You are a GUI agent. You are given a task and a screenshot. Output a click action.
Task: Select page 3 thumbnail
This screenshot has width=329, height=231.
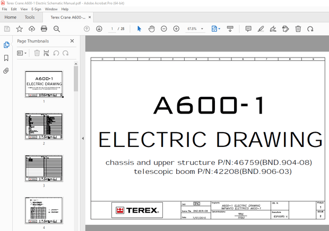pyautogui.click(x=44, y=168)
